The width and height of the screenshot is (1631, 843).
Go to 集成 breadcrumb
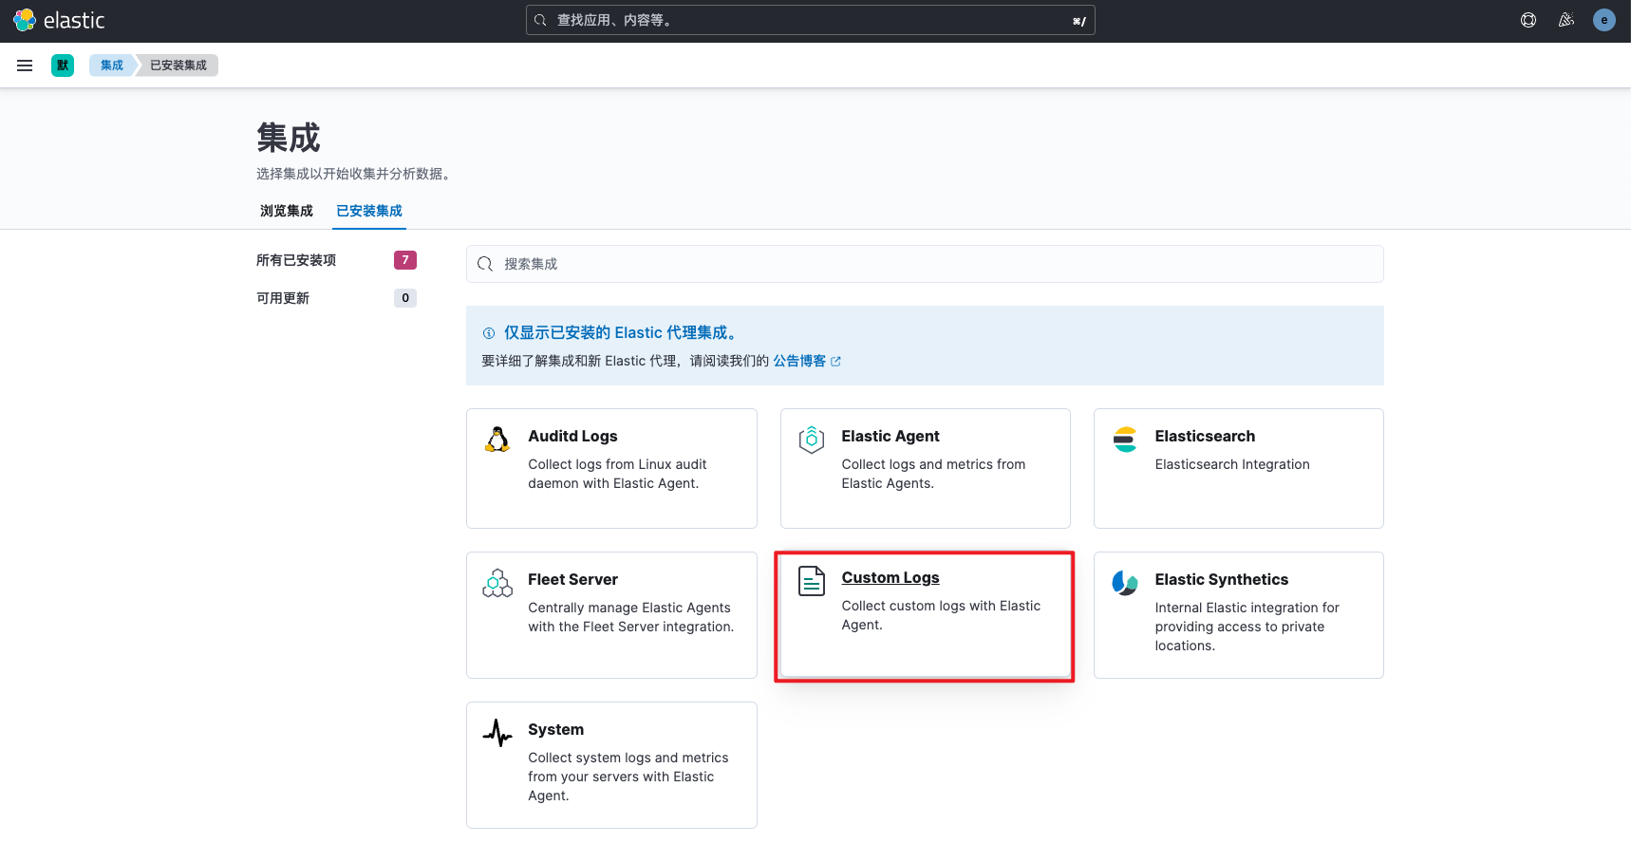point(112,66)
